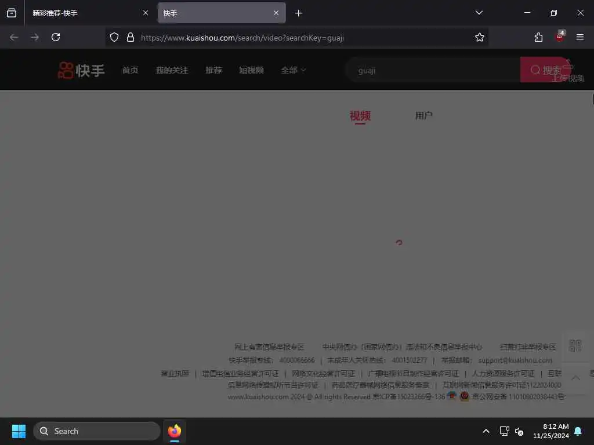Click support@kuaishou.com email link

click(x=515, y=360)
